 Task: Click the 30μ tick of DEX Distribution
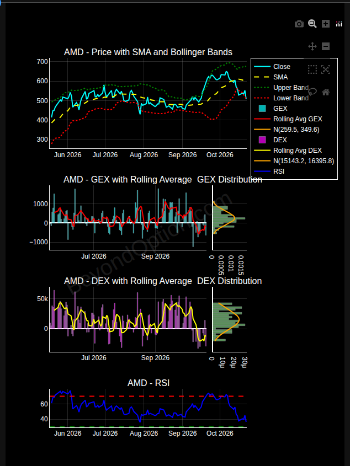pos(245,362)
